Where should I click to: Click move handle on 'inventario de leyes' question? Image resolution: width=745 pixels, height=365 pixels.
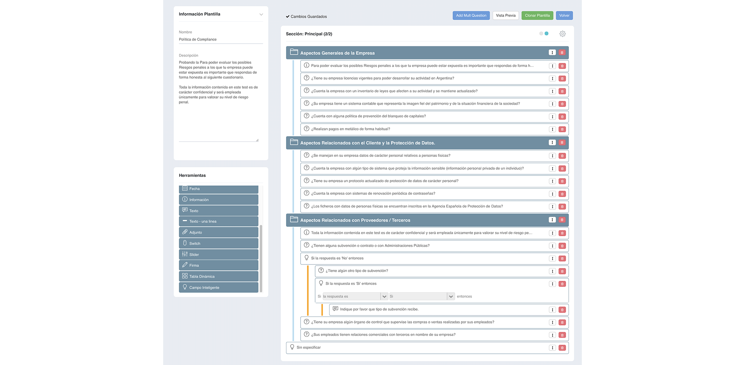coord(552,91)
